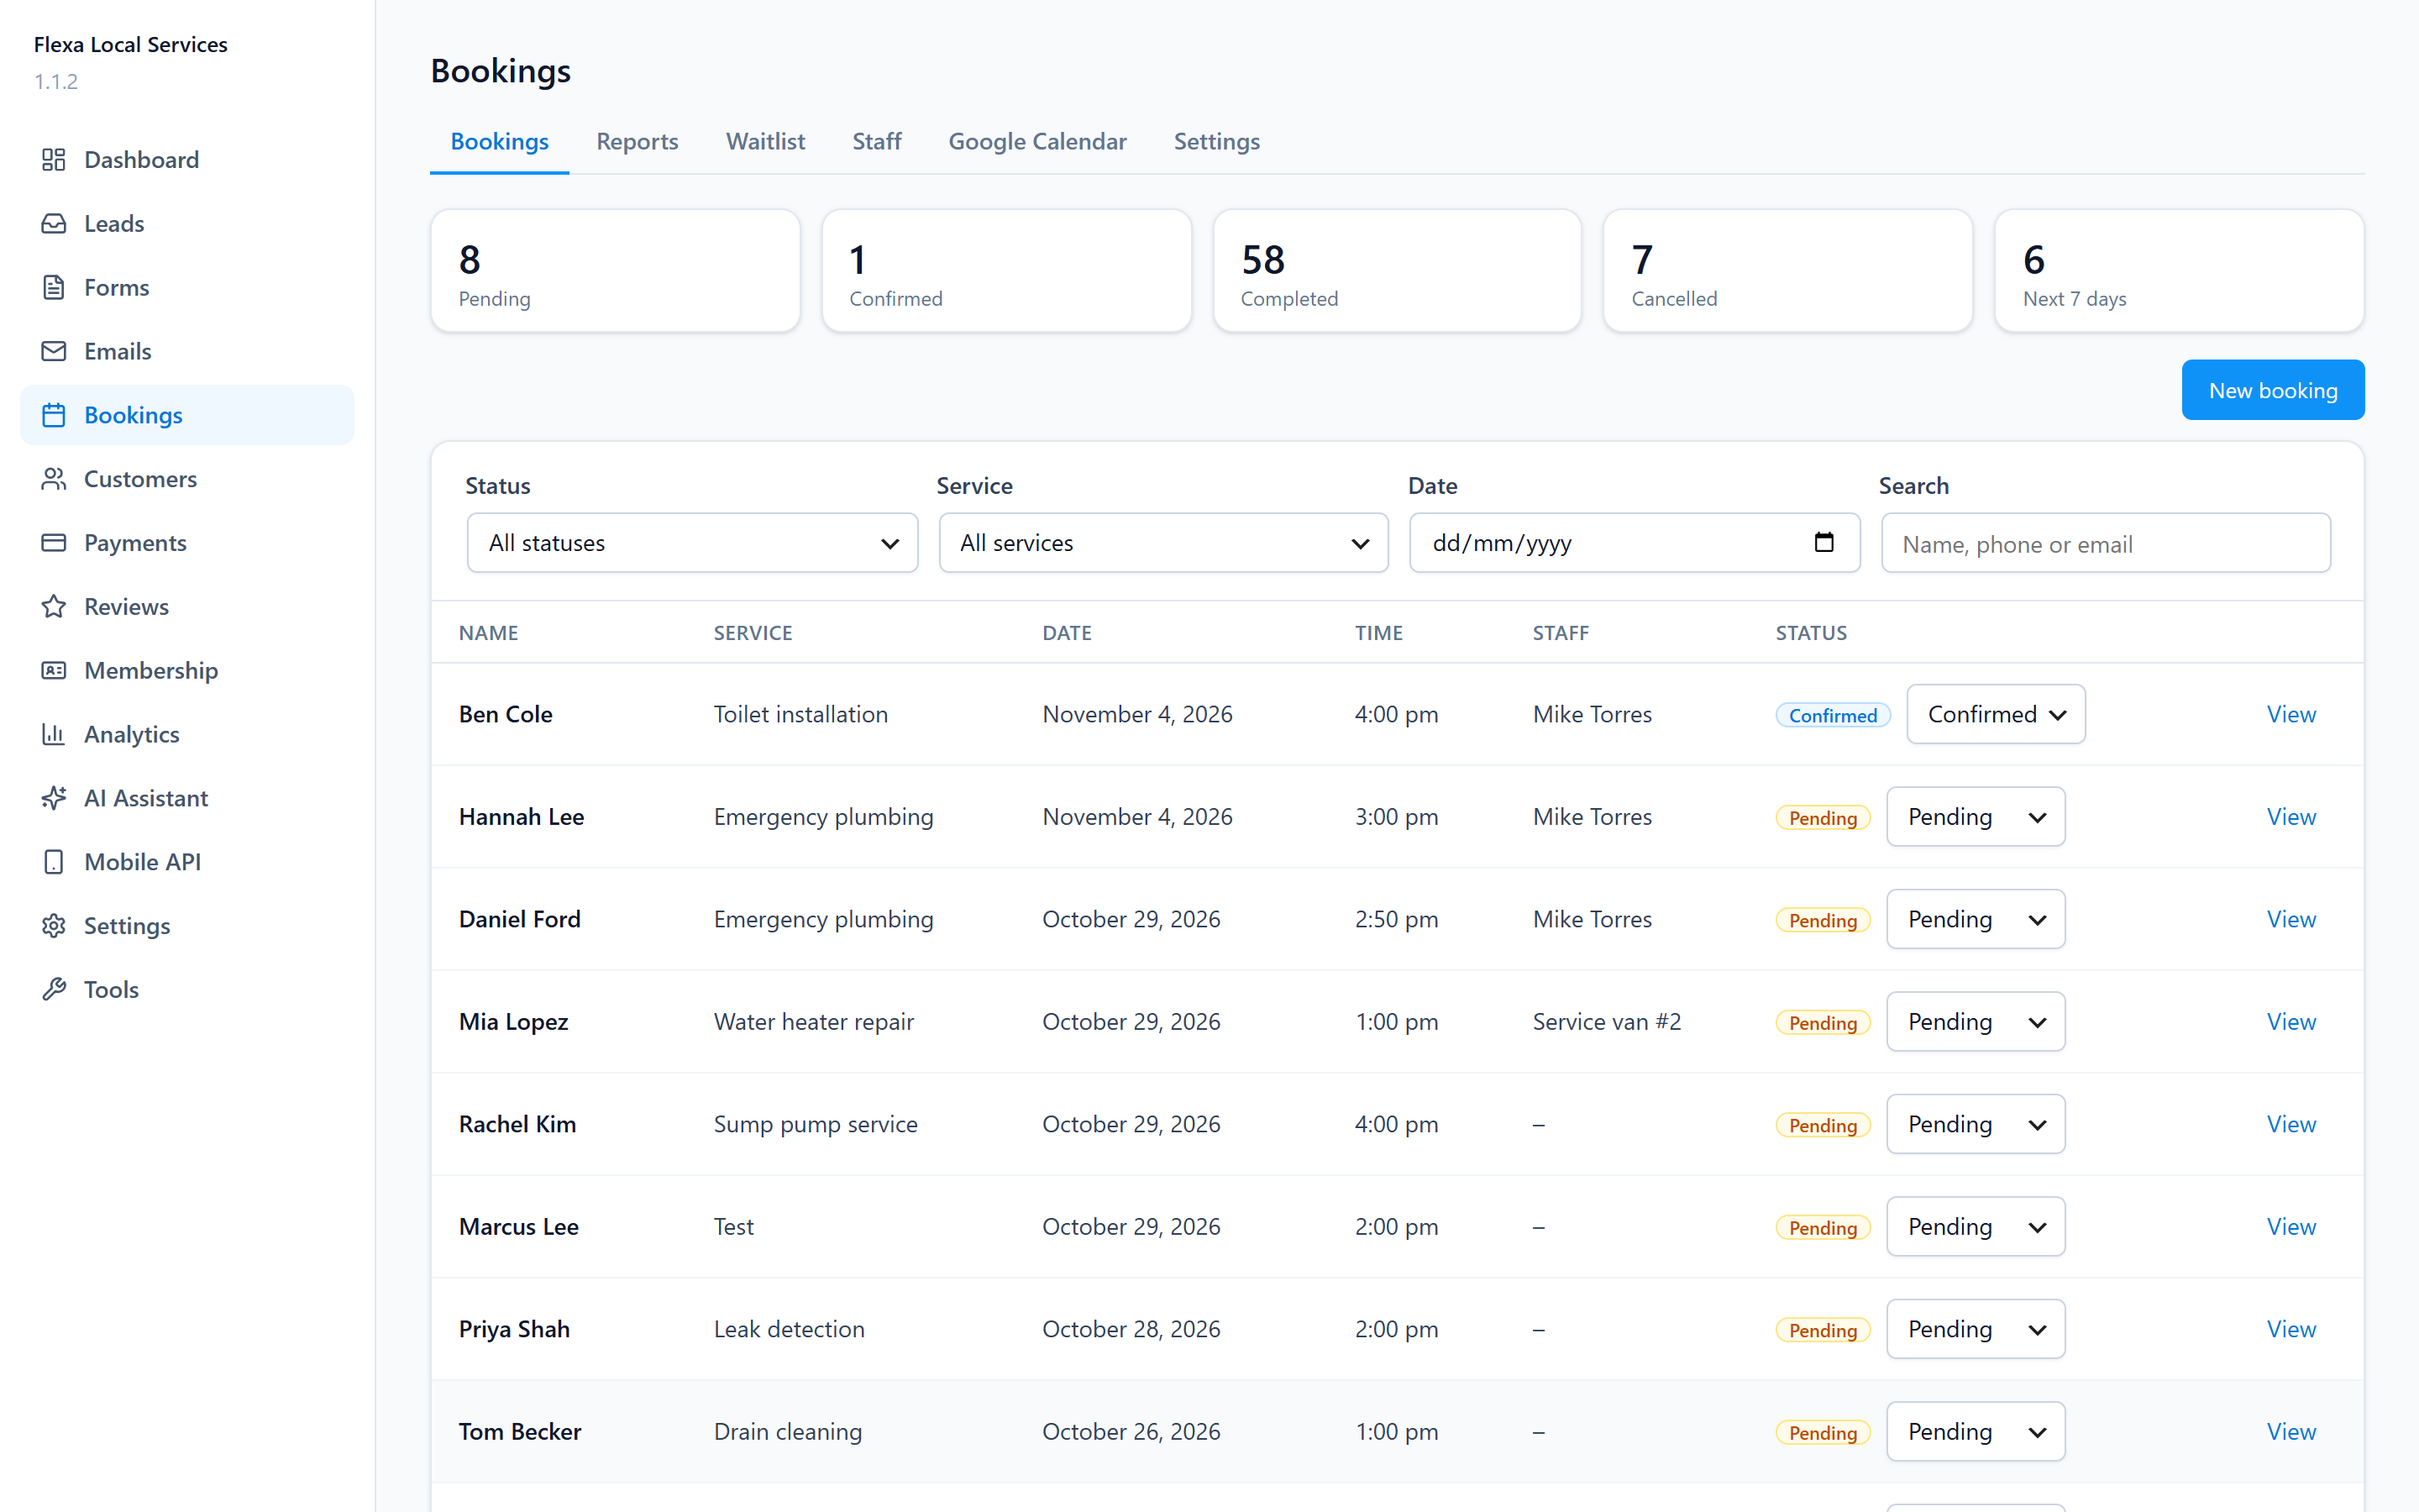
Task: Open the Staff tab
Action: click(x=877, y=142)
